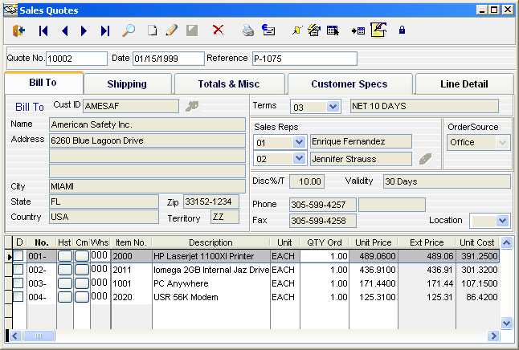Open the OrderSource Office dropdown
The width and height of the screenshot is (519, 350).
[x=503, y=142]
